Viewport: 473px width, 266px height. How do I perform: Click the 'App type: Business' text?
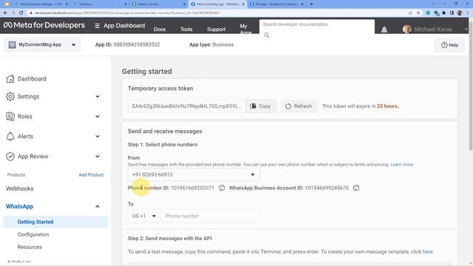coord(211,44)
